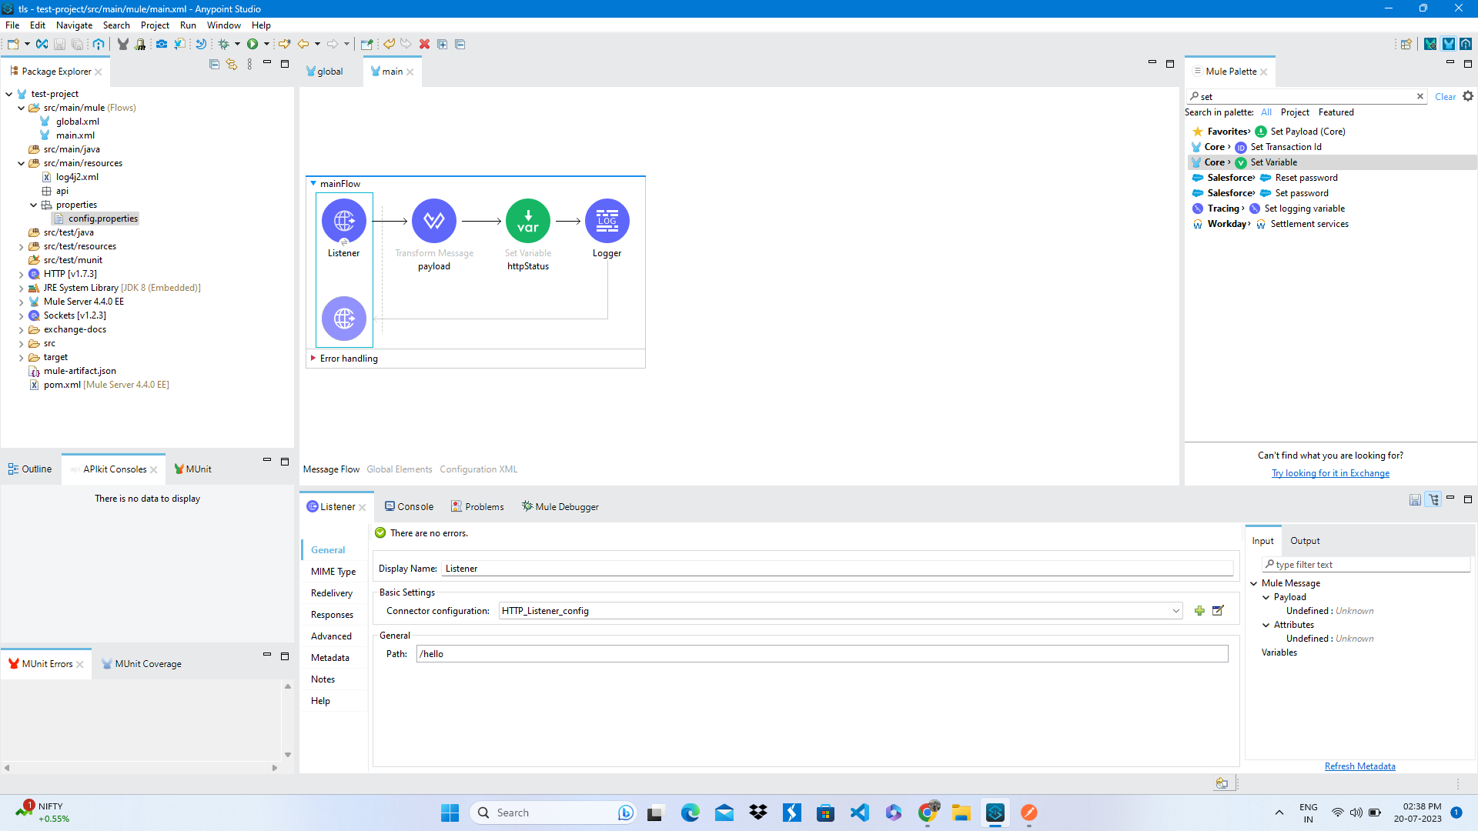Image resolution: width=1478 pixels, height=831 pixels.
Task: Click the Exchange icon in main toolbar
Action: click(42, 44)
